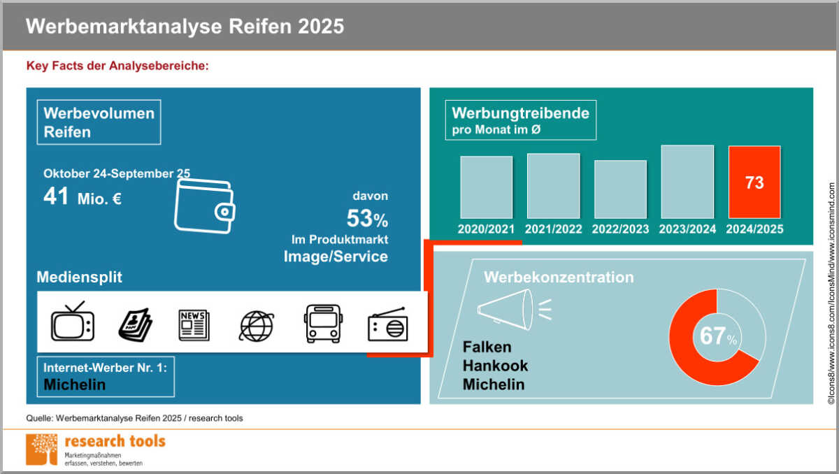Click the 2021/2022 bar in chart
839x474 pixels.
[x=553, y=186]
